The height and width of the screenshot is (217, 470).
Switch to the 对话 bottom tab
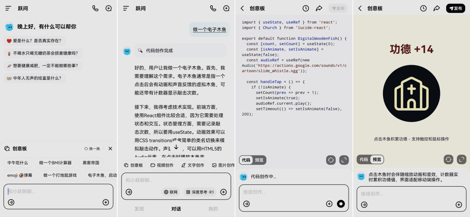[176, 209]
